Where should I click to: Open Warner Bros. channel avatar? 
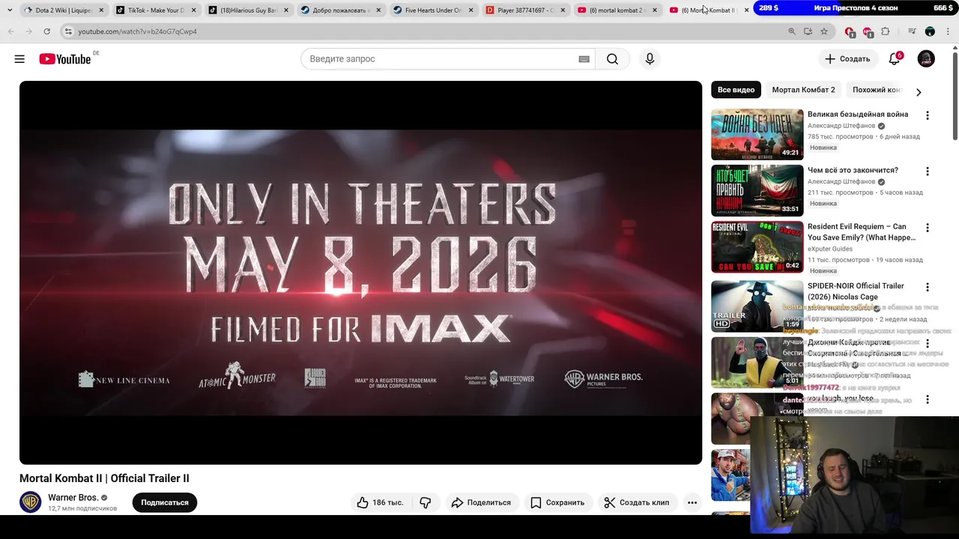31,502
